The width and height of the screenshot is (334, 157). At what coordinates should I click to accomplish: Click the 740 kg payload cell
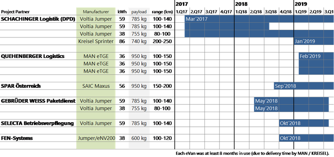point(139,42)
